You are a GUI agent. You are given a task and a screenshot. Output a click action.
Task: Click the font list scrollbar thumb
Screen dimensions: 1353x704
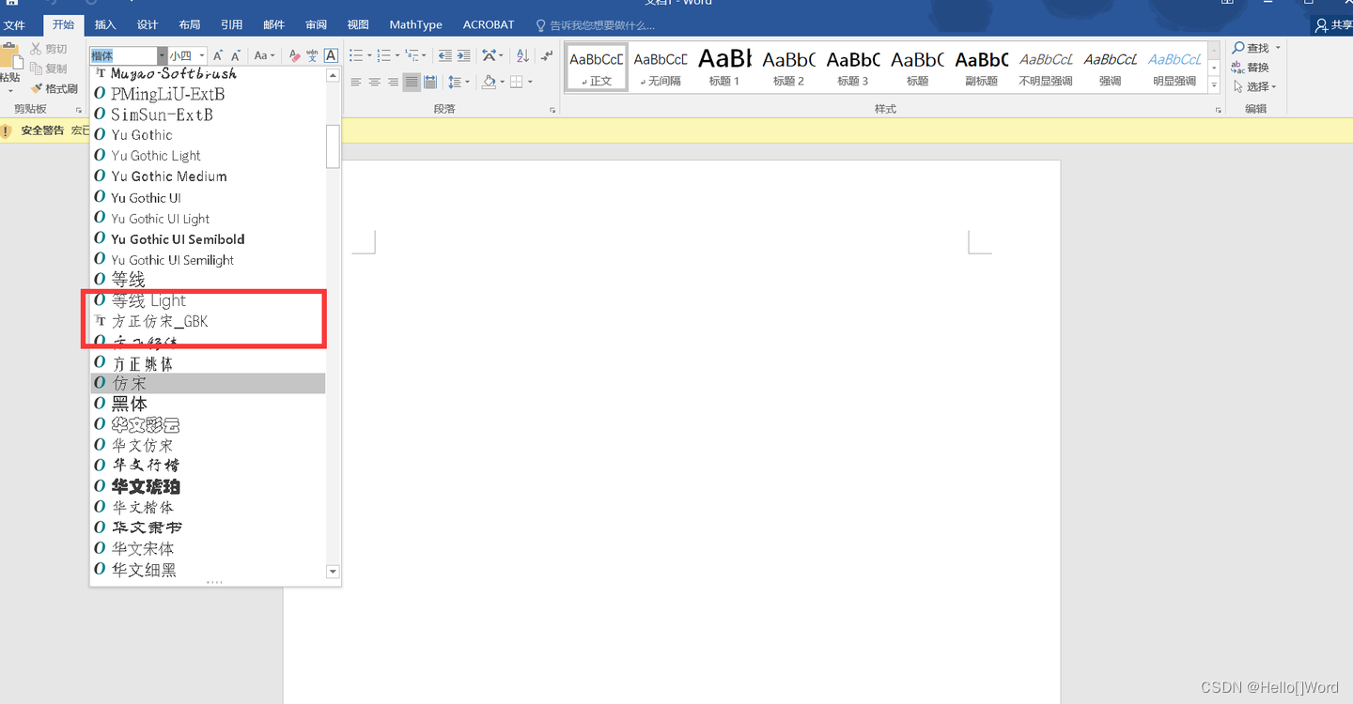333,146
